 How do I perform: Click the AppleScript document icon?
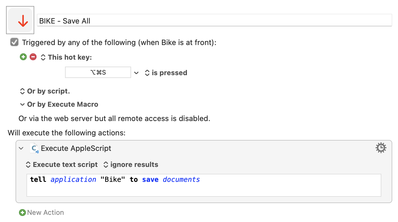tap(34, 148)
